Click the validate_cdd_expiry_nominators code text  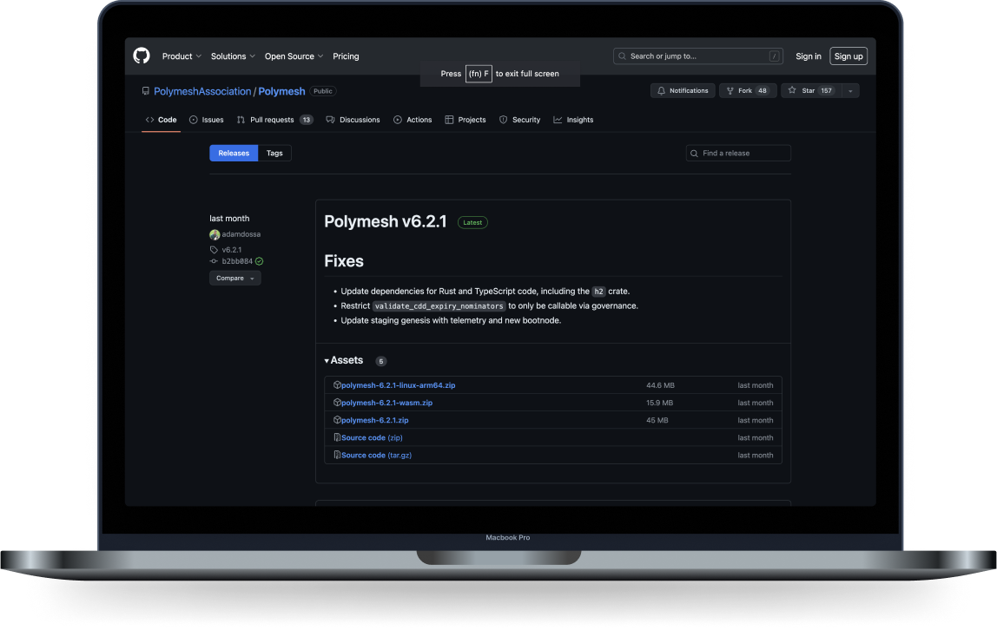(x=439, y=306)
